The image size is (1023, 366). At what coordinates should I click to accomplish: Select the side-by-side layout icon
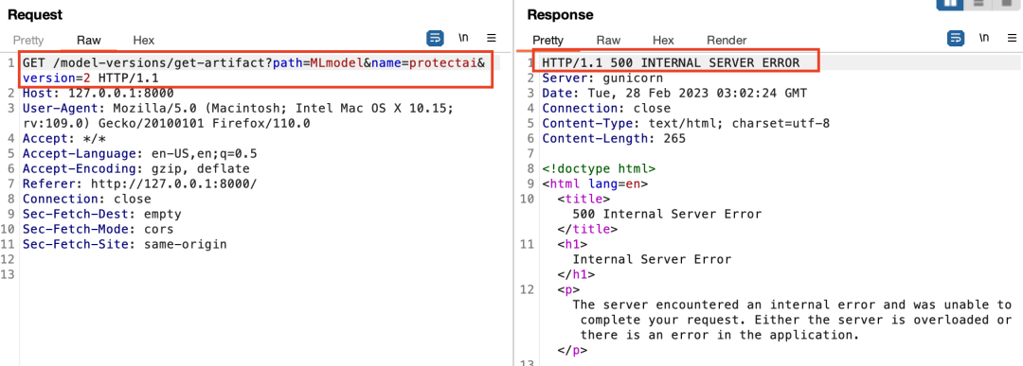(951, 3)
